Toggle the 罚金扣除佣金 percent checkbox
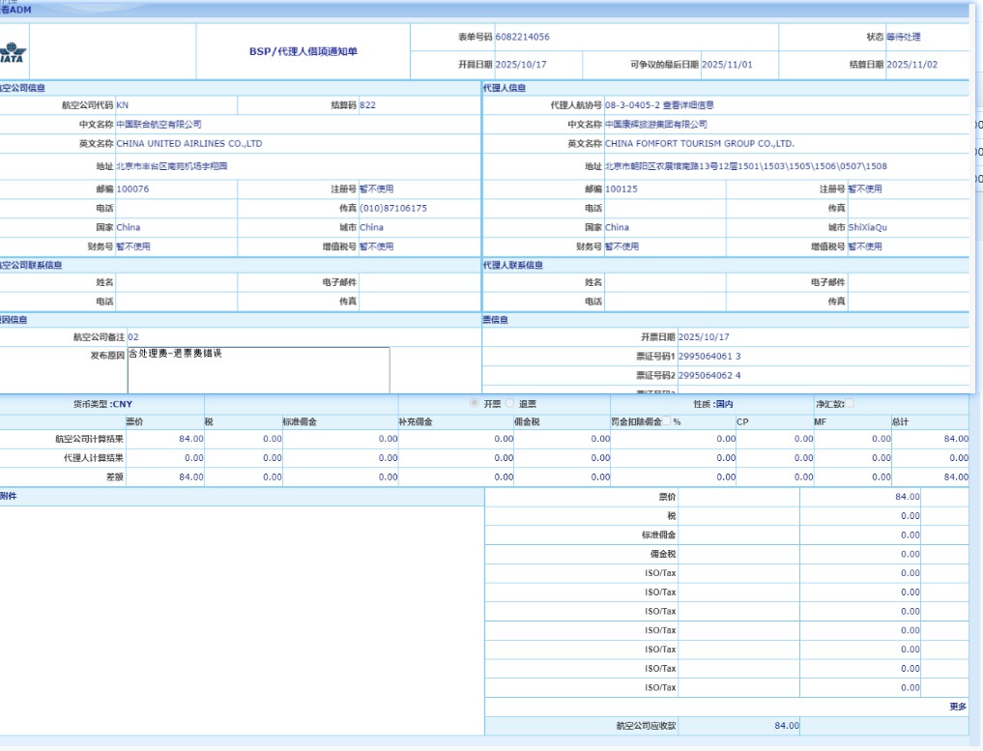Image resolution: width=983 pixels, height=751 pixels. coord(666,421)
